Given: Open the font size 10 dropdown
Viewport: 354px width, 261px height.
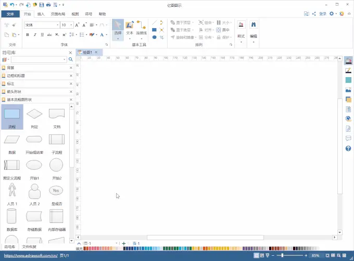Looking at the screenshot, I should [x=71, y=25].
